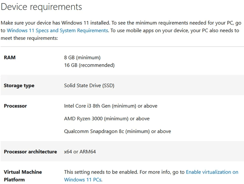
Task: Select the Processor architecture label
Action: pos(30,152)
